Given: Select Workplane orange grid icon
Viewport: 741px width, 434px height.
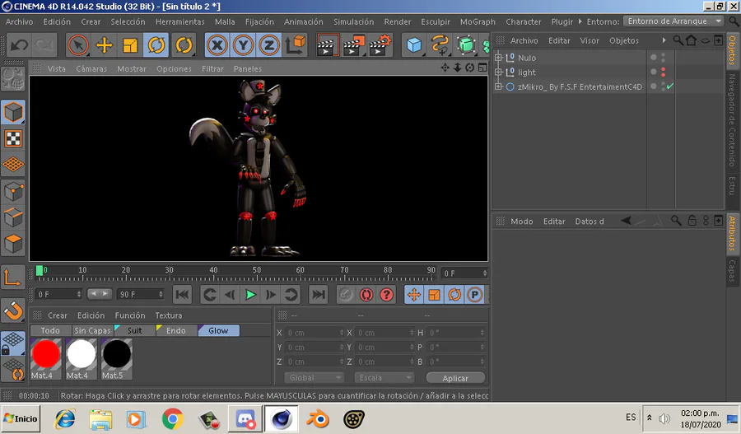Looking at the screenshot, I should [x=13, y=165].
